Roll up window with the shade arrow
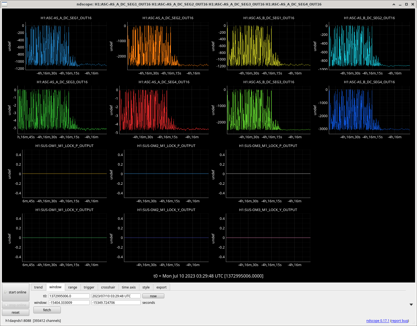Viewport: 417px width, 326px height. [394, 4]
